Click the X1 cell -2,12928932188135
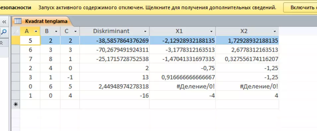This screenshot has width=317, height=131. click(183, 40)
